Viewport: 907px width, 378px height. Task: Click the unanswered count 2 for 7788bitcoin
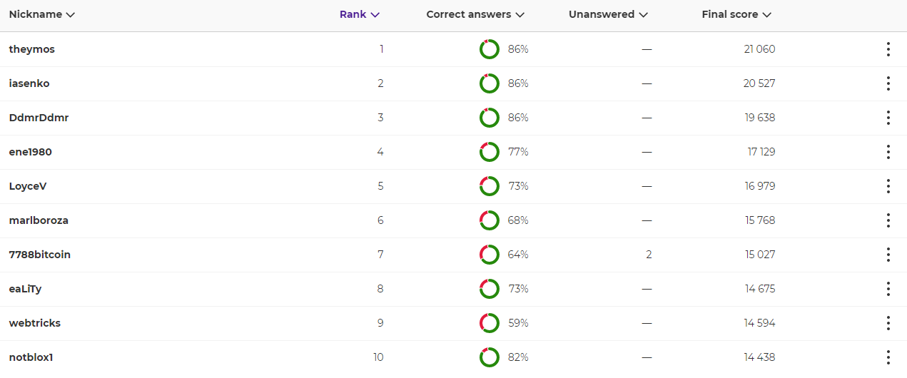click(649, 255)
